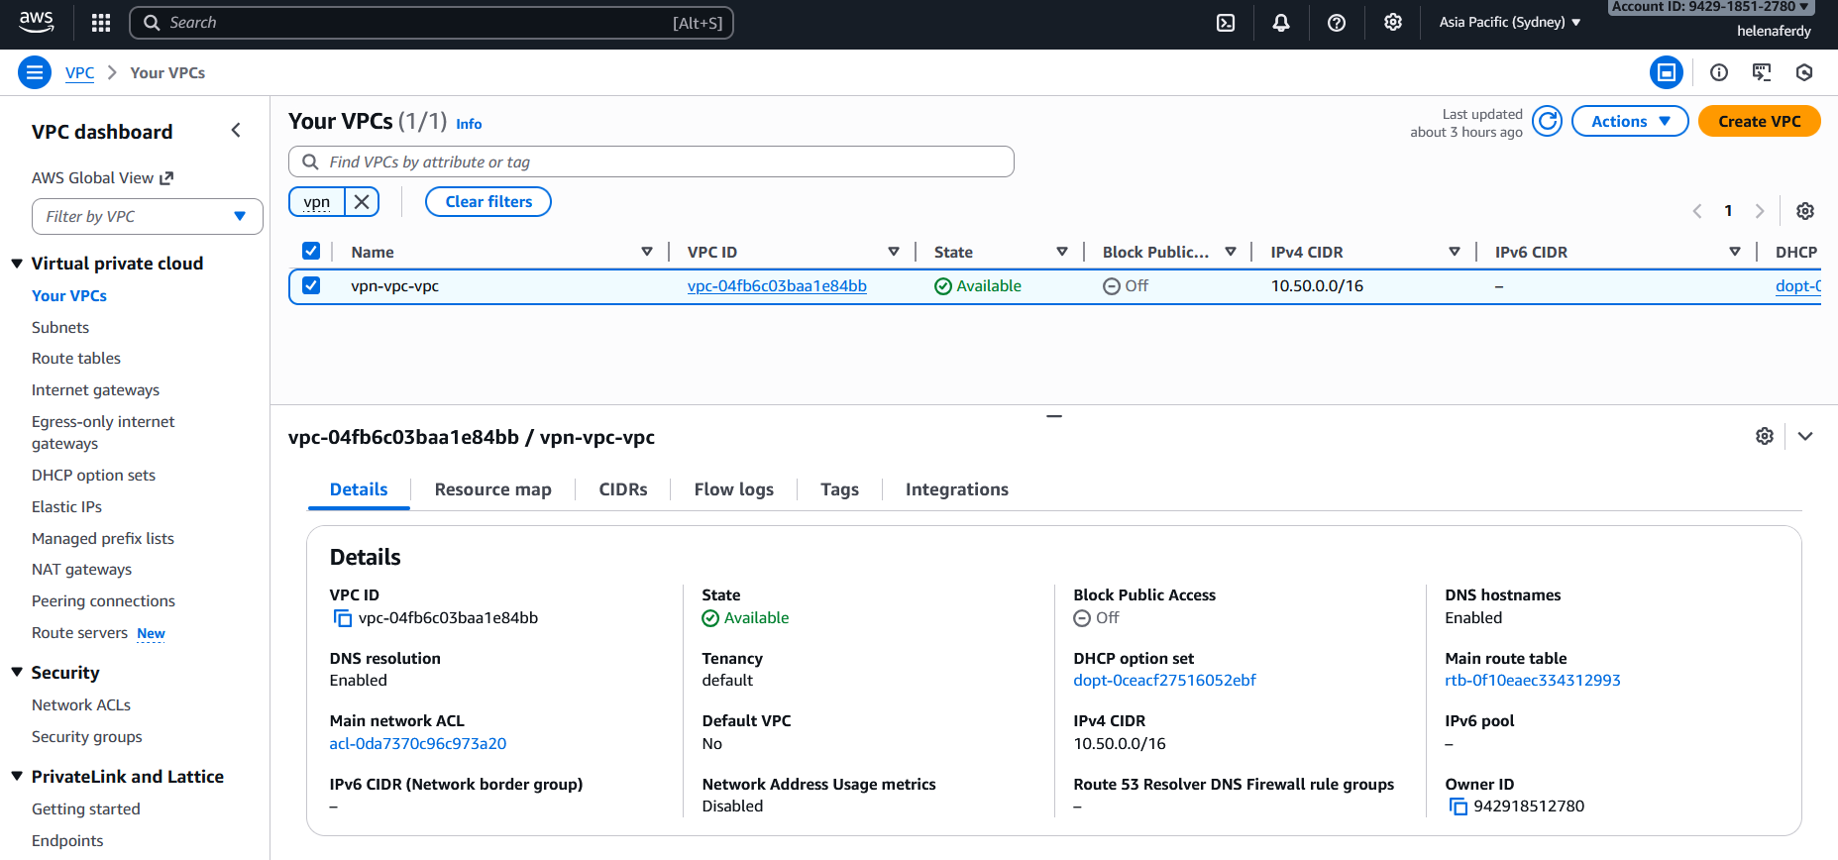Open the Filter by VPC dropdown
Screen dimensions: 1838x860
147,217
